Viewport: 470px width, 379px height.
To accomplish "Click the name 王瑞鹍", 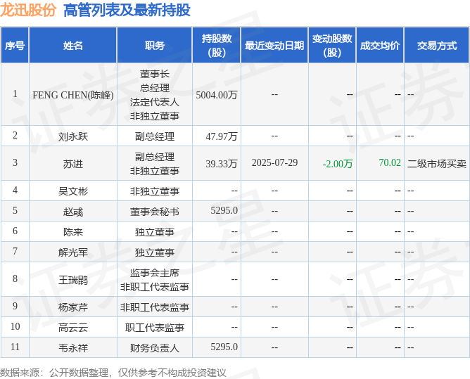I will 73,280.
